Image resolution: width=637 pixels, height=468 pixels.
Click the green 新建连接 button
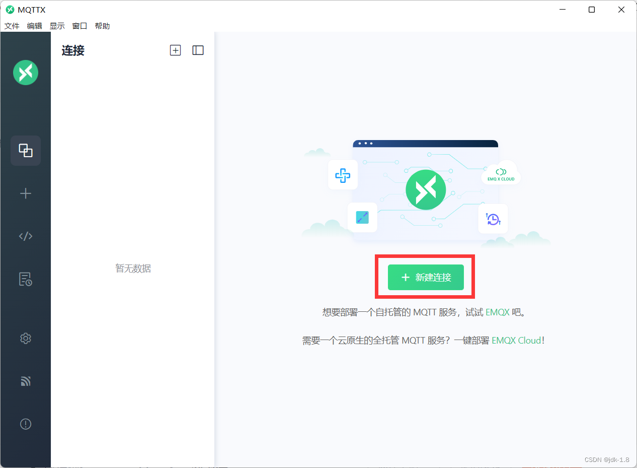[426, 278]
